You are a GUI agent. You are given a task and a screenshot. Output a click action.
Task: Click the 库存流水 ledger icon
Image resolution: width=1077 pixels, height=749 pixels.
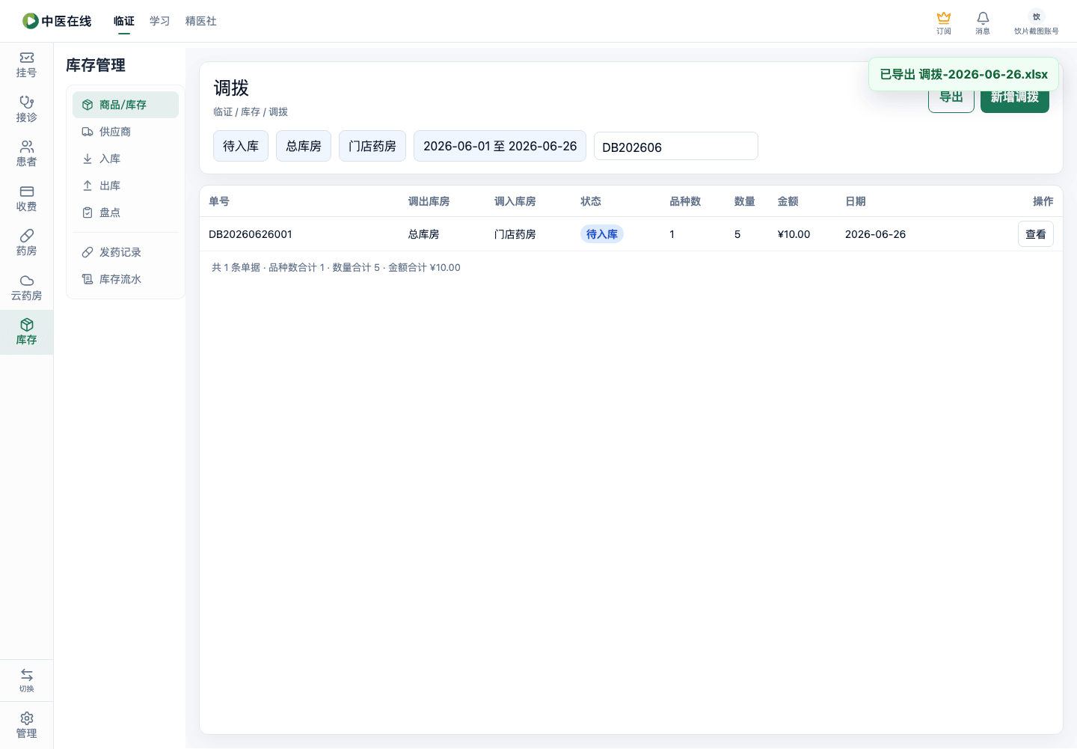click(88, 279)
